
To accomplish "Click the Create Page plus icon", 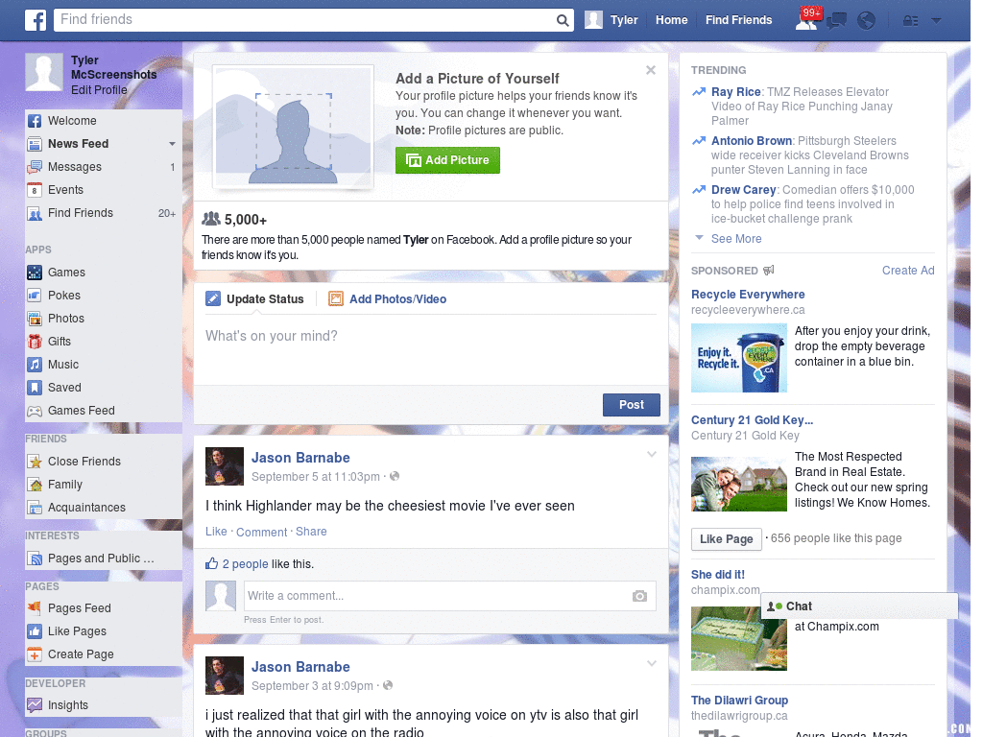I will [x=35, y=654].
